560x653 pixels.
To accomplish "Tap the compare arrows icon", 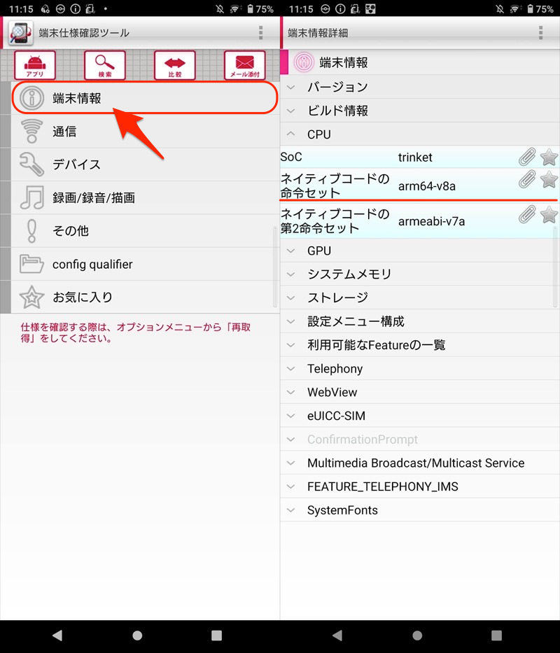I will pyautogui.click(x=175, y=65).
